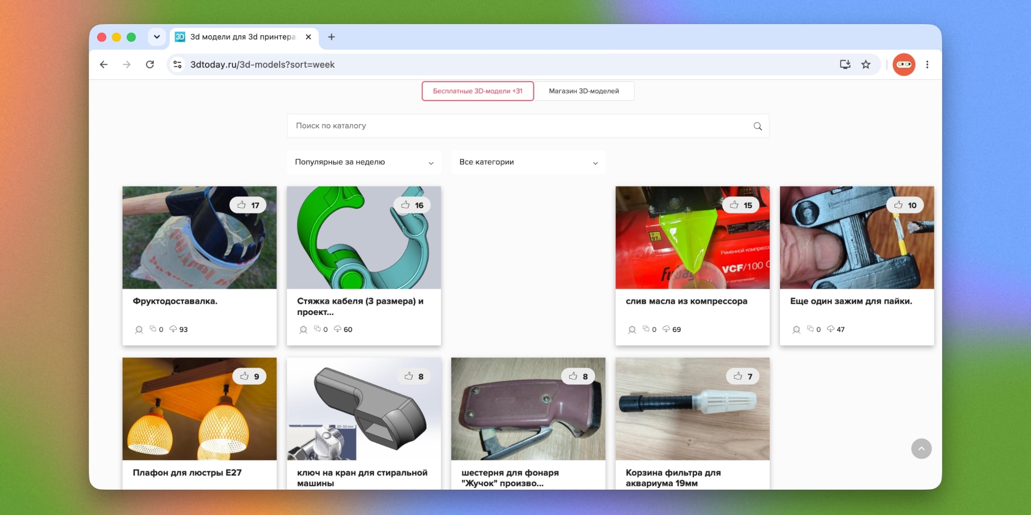Image resolution: width=1031 pixels, height=515 pixels.
Task: Click download count 60 on Стяжка кабеля
Action: (343, 329)
